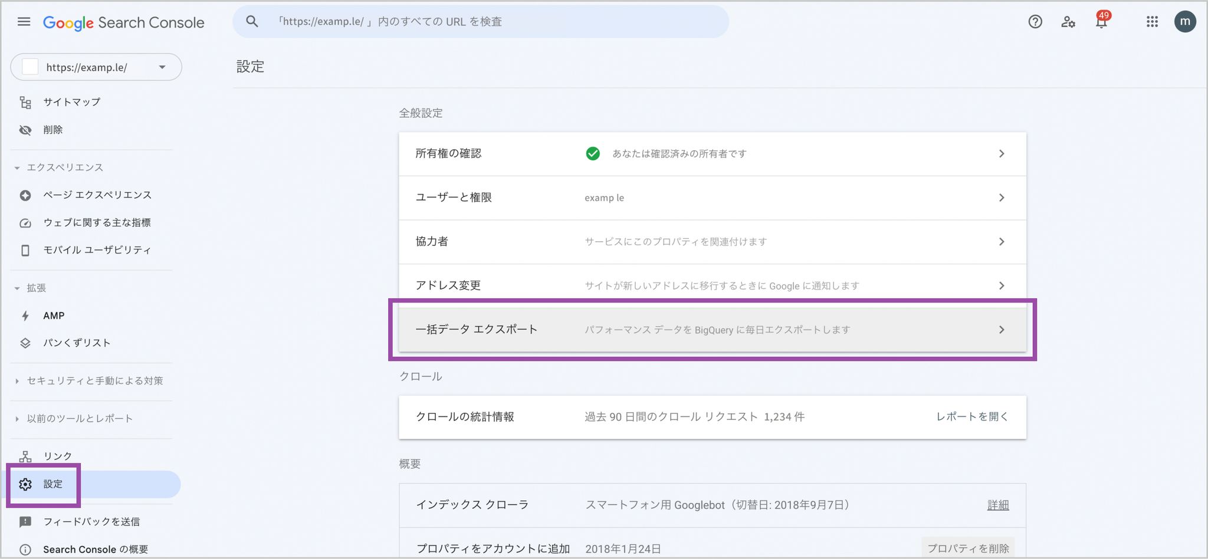Open the パンくずリスト menu item
The height and width of the screenshot is (559, 1208).
[77, 343]
